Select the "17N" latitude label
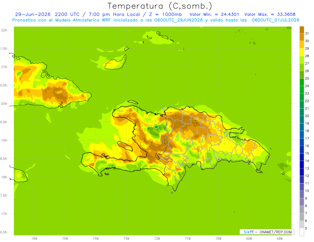Viewport: 314px width, 242px height. 4,214
